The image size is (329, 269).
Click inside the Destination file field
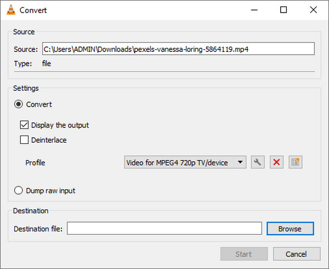(x=164, y=229)
